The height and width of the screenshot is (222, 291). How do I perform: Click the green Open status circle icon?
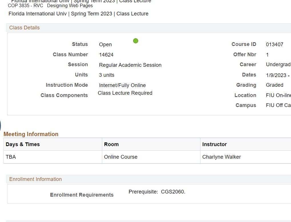[136, 41]
